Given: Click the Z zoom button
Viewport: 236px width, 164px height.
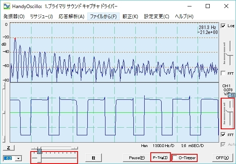Looking at the screenshot, I should (8, 148).
